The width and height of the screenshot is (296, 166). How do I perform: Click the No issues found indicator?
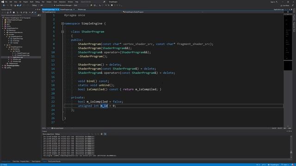coord(57,128)
